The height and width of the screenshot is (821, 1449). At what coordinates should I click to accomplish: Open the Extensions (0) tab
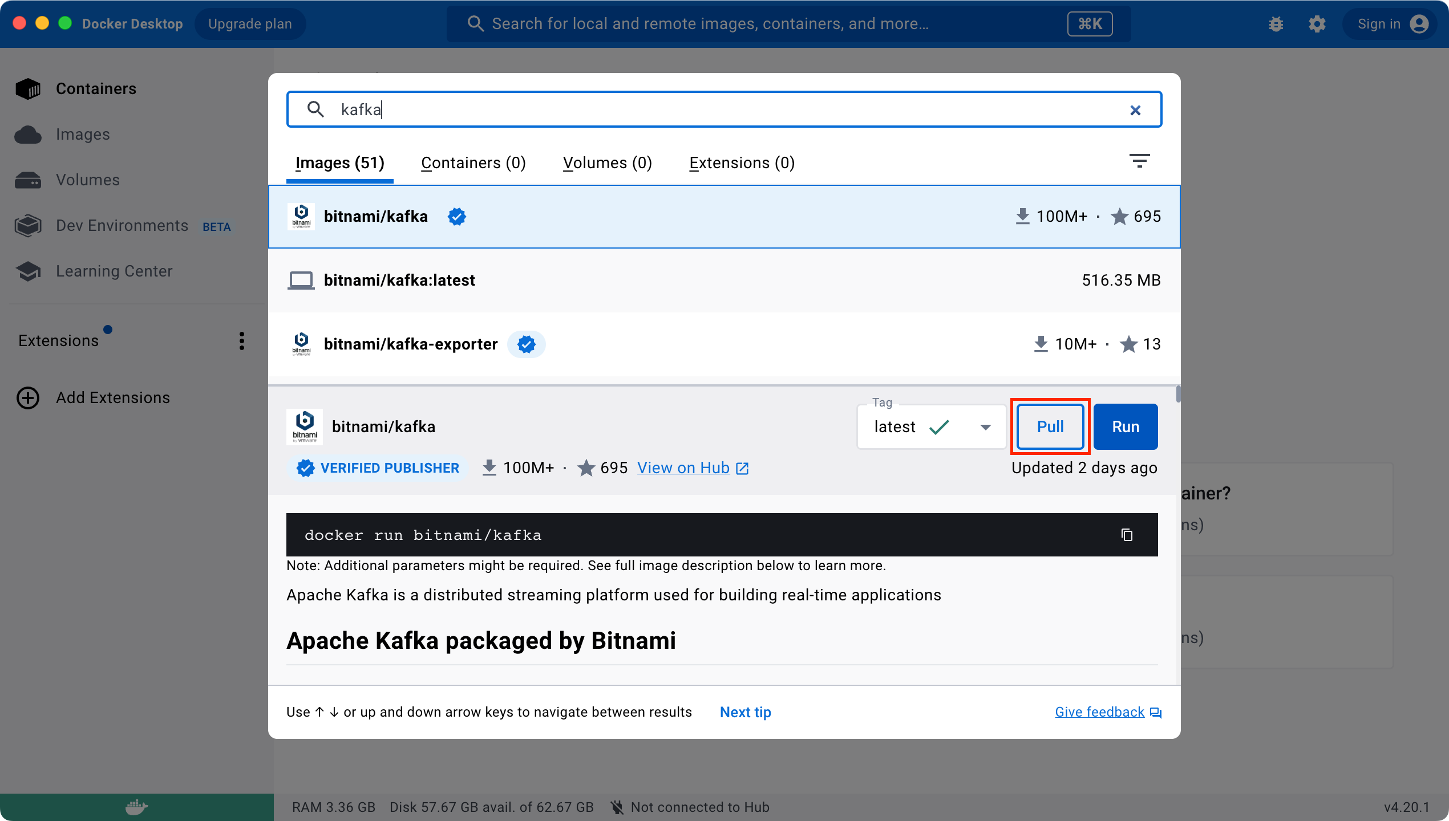click(742, 163)
